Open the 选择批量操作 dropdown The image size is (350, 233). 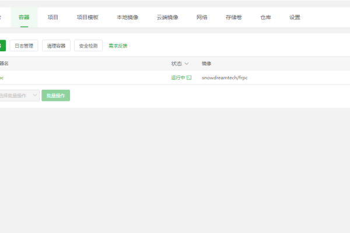coord(19,96)
